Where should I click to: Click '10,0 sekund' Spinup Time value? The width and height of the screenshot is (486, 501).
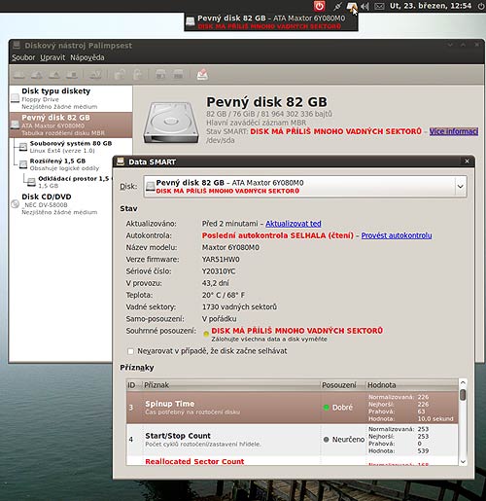pyautogui.click(x=435, y=419)
